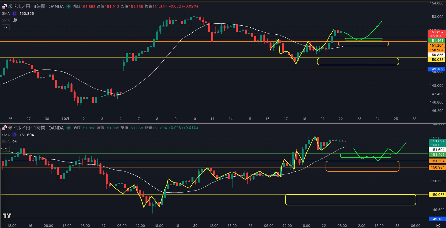Open chart settings hexagon icon at bottom right
Image resolution: width=446 pixels, height=228 pixels.
[x=438, y=225]
